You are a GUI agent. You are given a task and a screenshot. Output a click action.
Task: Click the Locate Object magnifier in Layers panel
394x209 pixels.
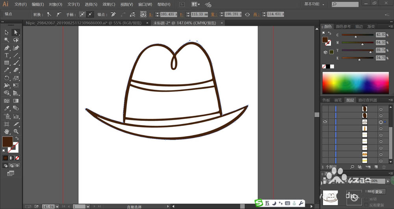(x=352, y=167)
